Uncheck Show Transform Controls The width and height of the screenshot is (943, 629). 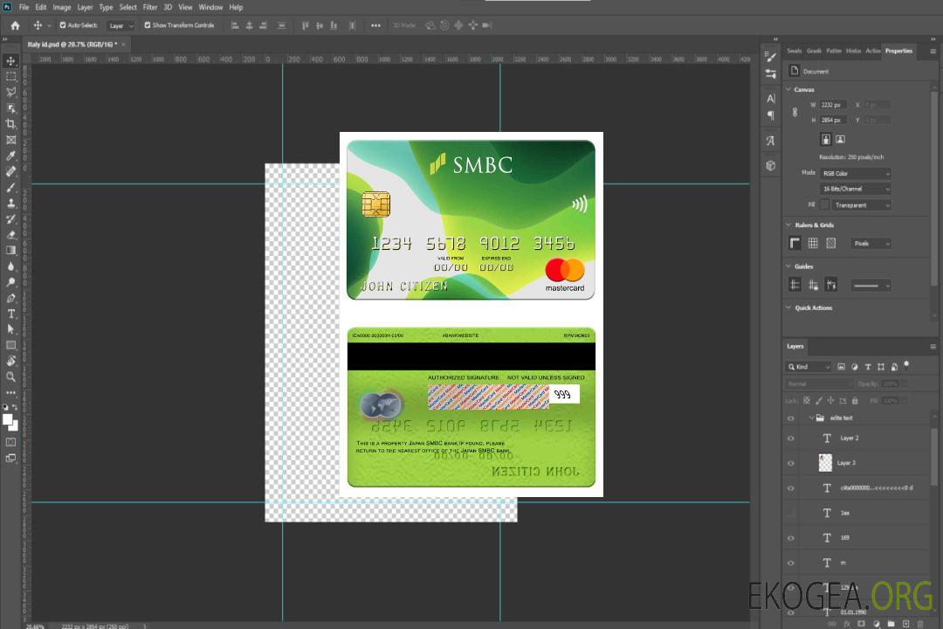click(148, 25)
